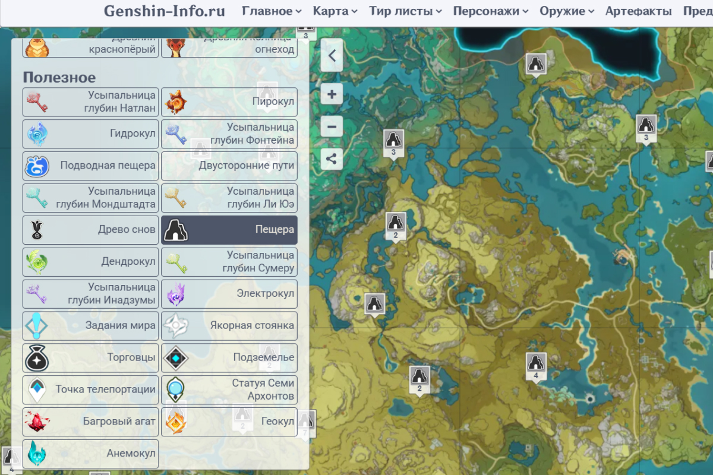Show Подземелье locations

[229, 358]
